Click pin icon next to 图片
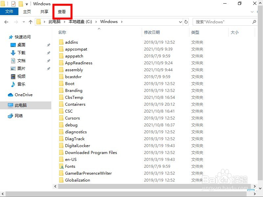The height and width of the screenshot is (197, 263). tap(48, 69)
